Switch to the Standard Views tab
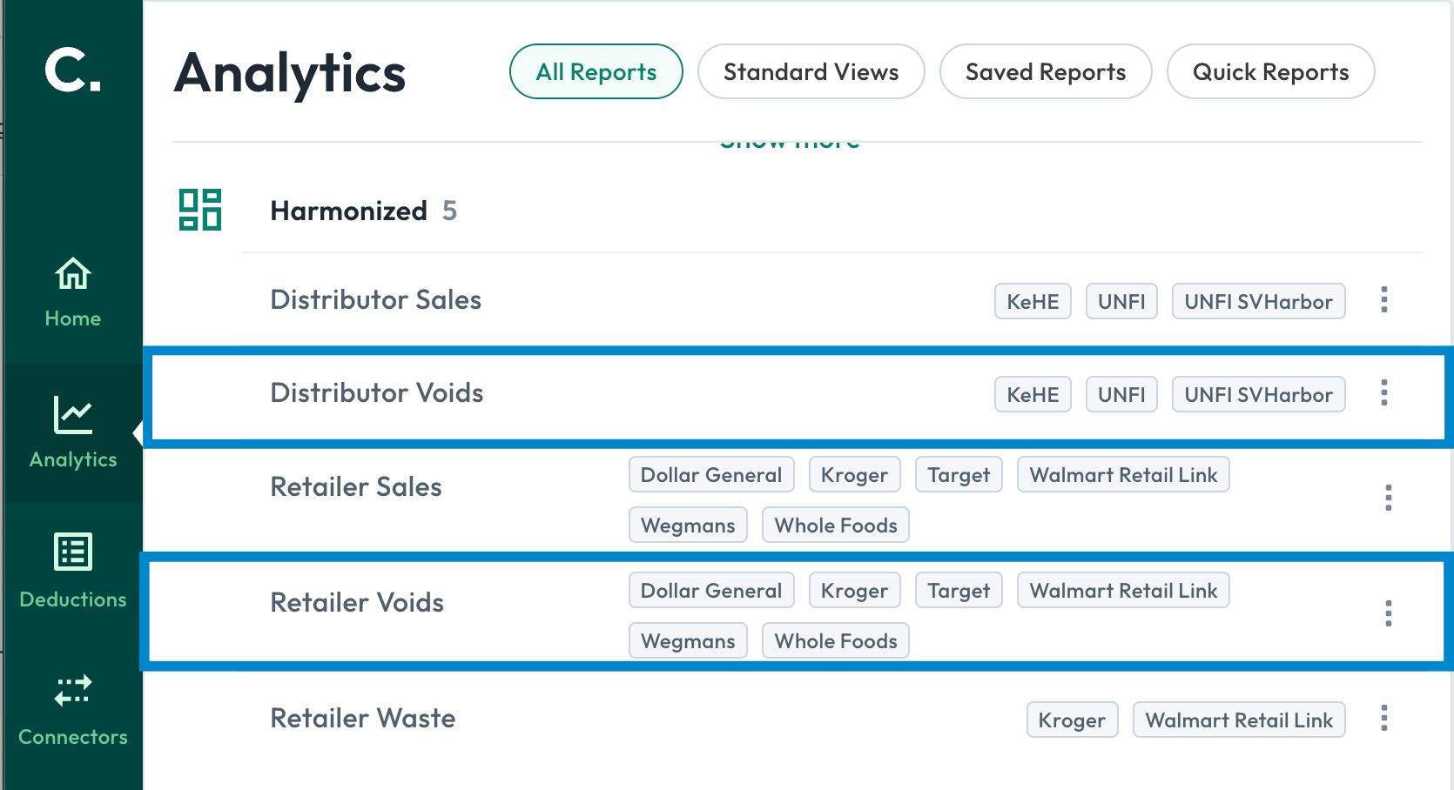The width and height of the screenshot is (1454, 790). [811, 71]
